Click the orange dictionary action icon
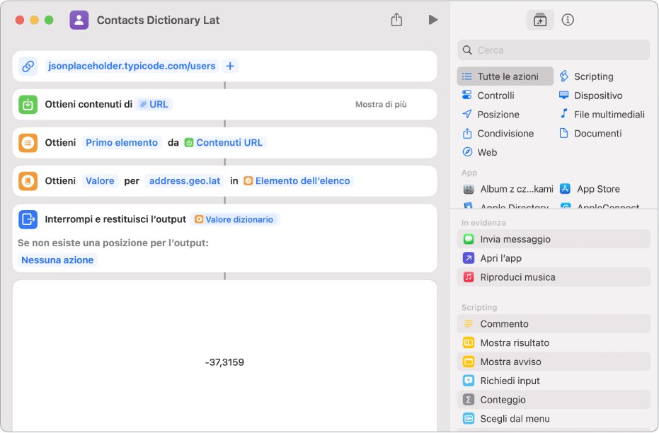The height and width of the screenshot is (433, 659). [x=28, y=181]
